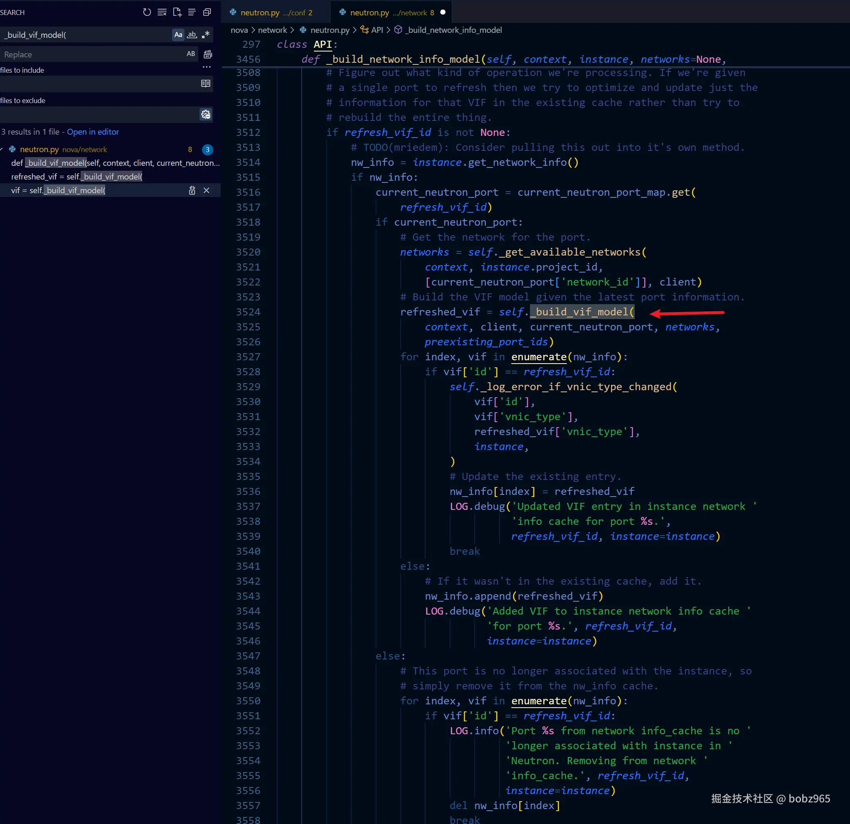The width and height of the screenshot is (850, 824).
Task: Click _build_network_info_model breadcrumb
Action: point(453,30)
